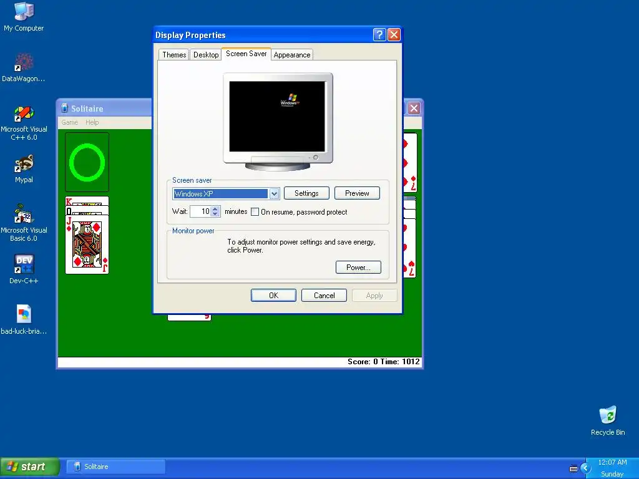Viewport: 639px width, 479px height.
Task: Click the screen saver monitor preview image
Action: (278, 122)
